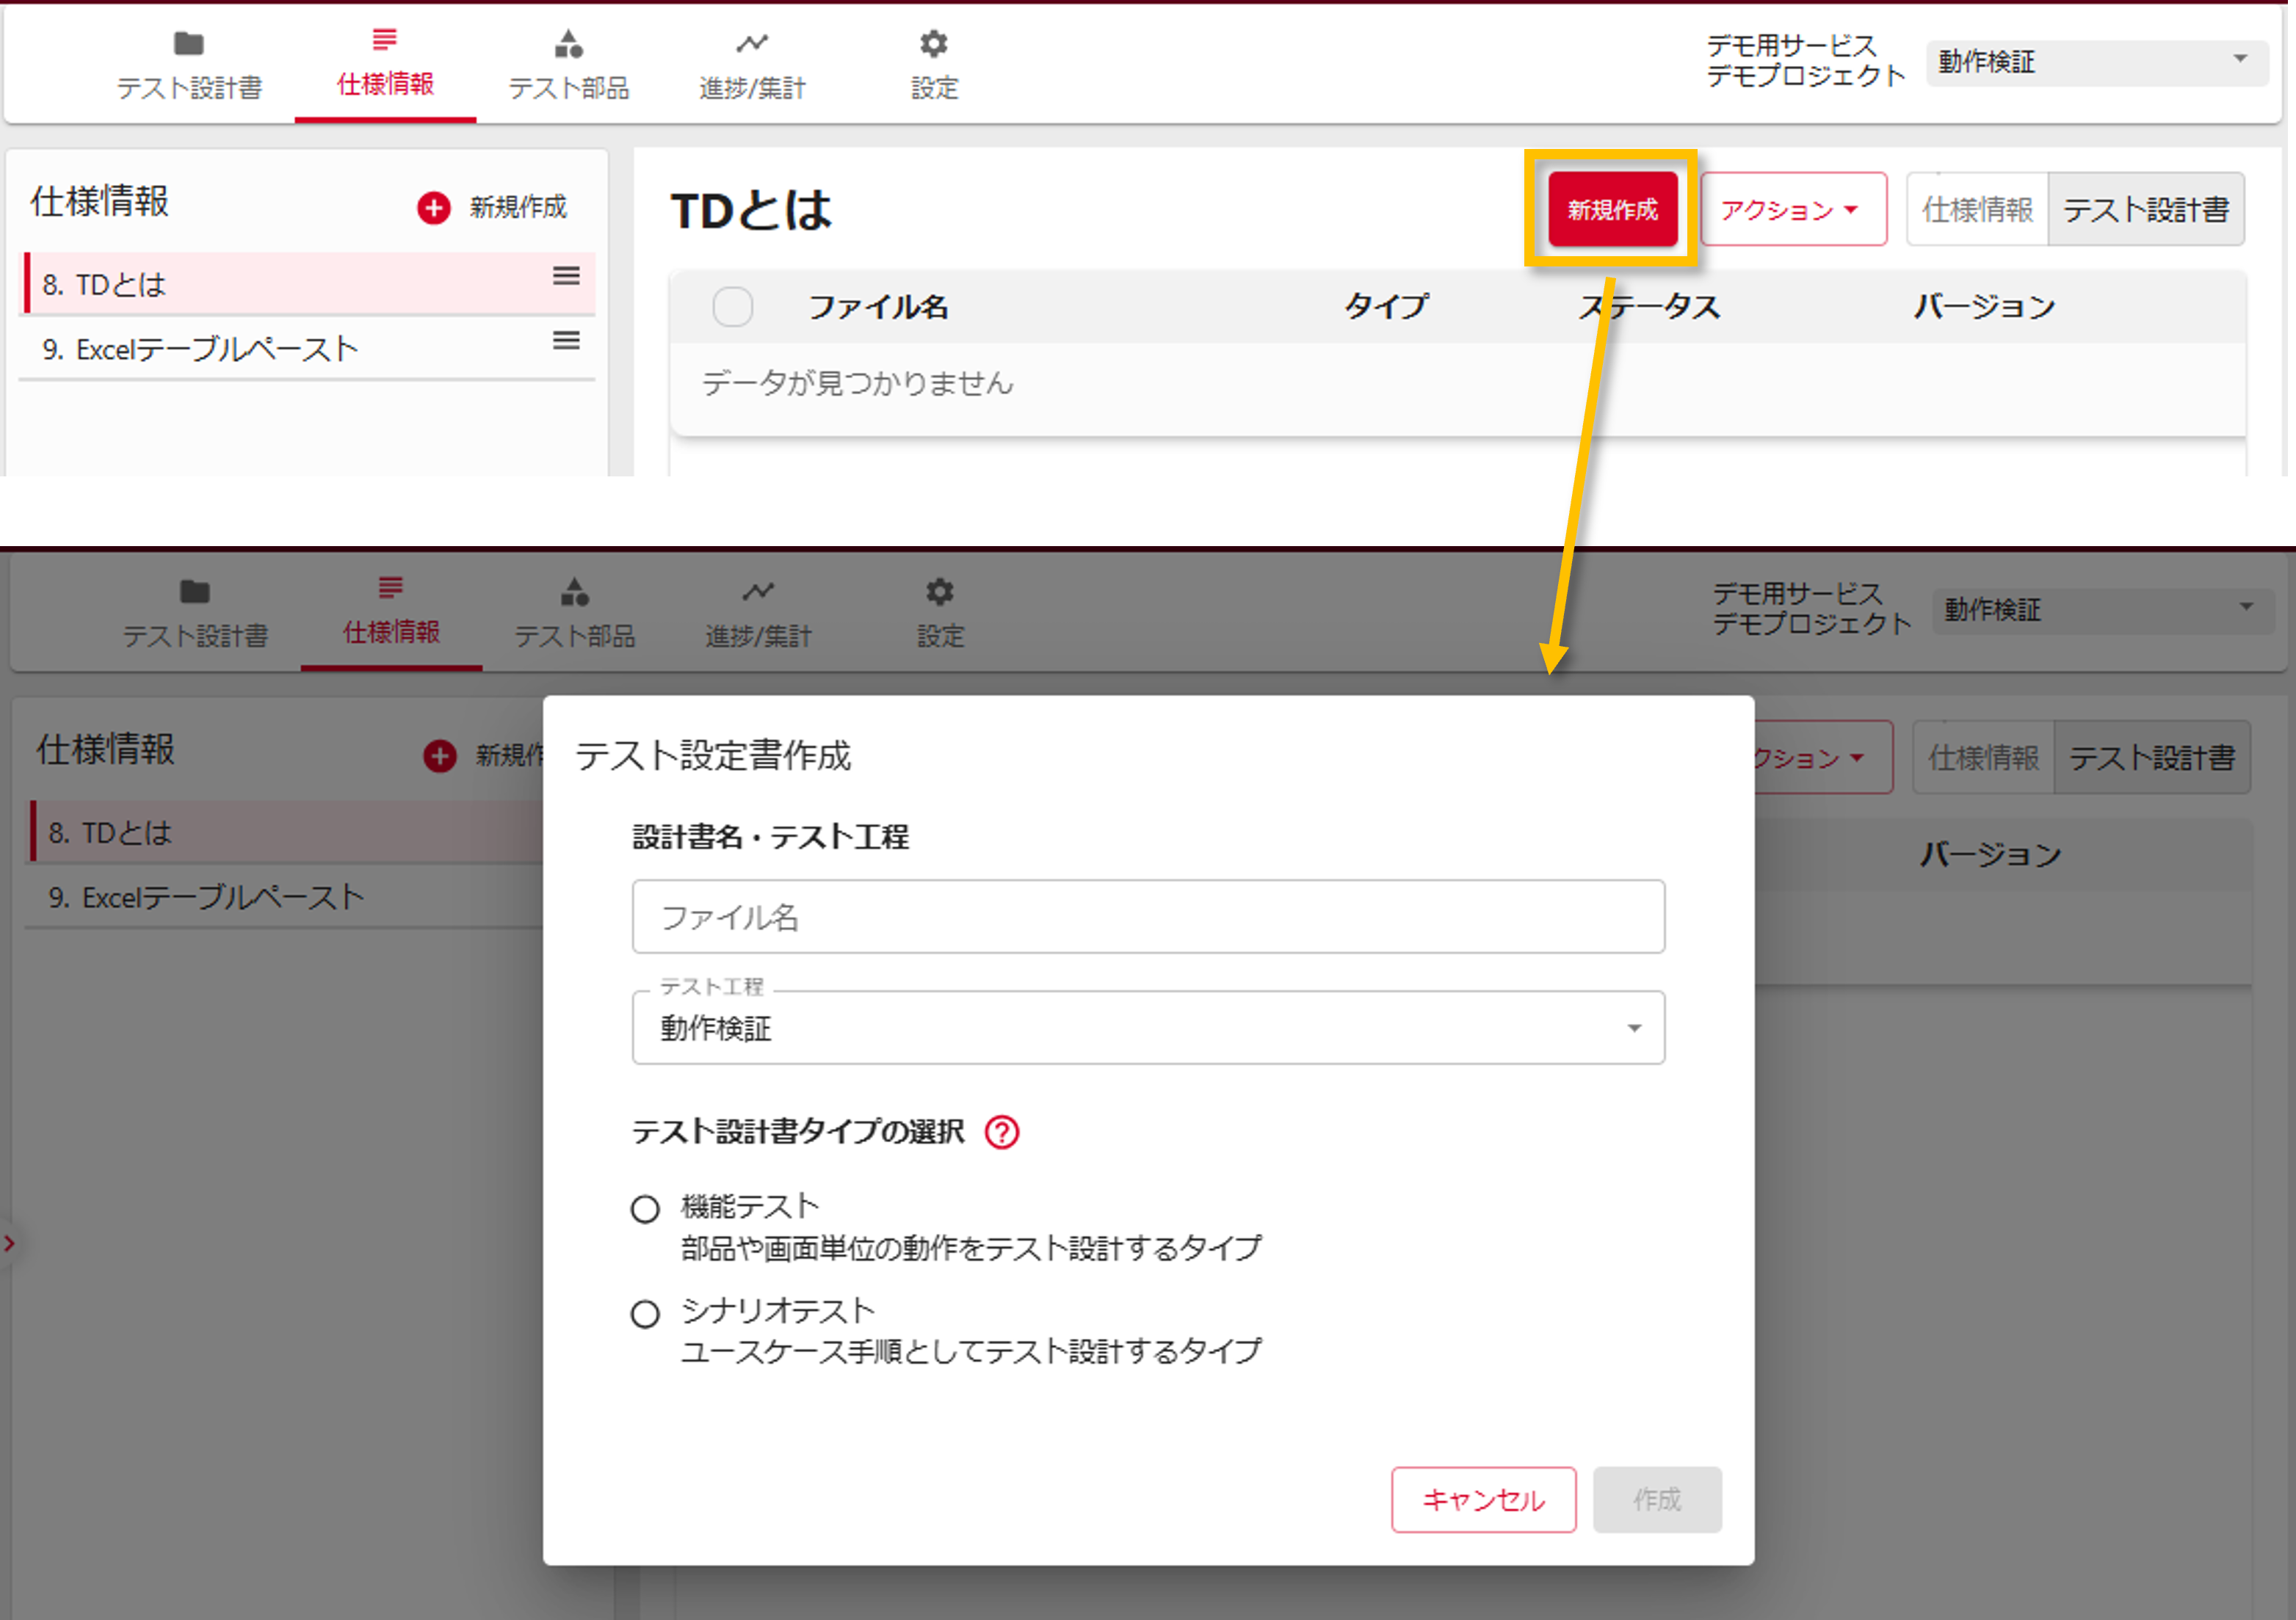Tick select-all checkbox beside ファイル名 header

point(732,306)
